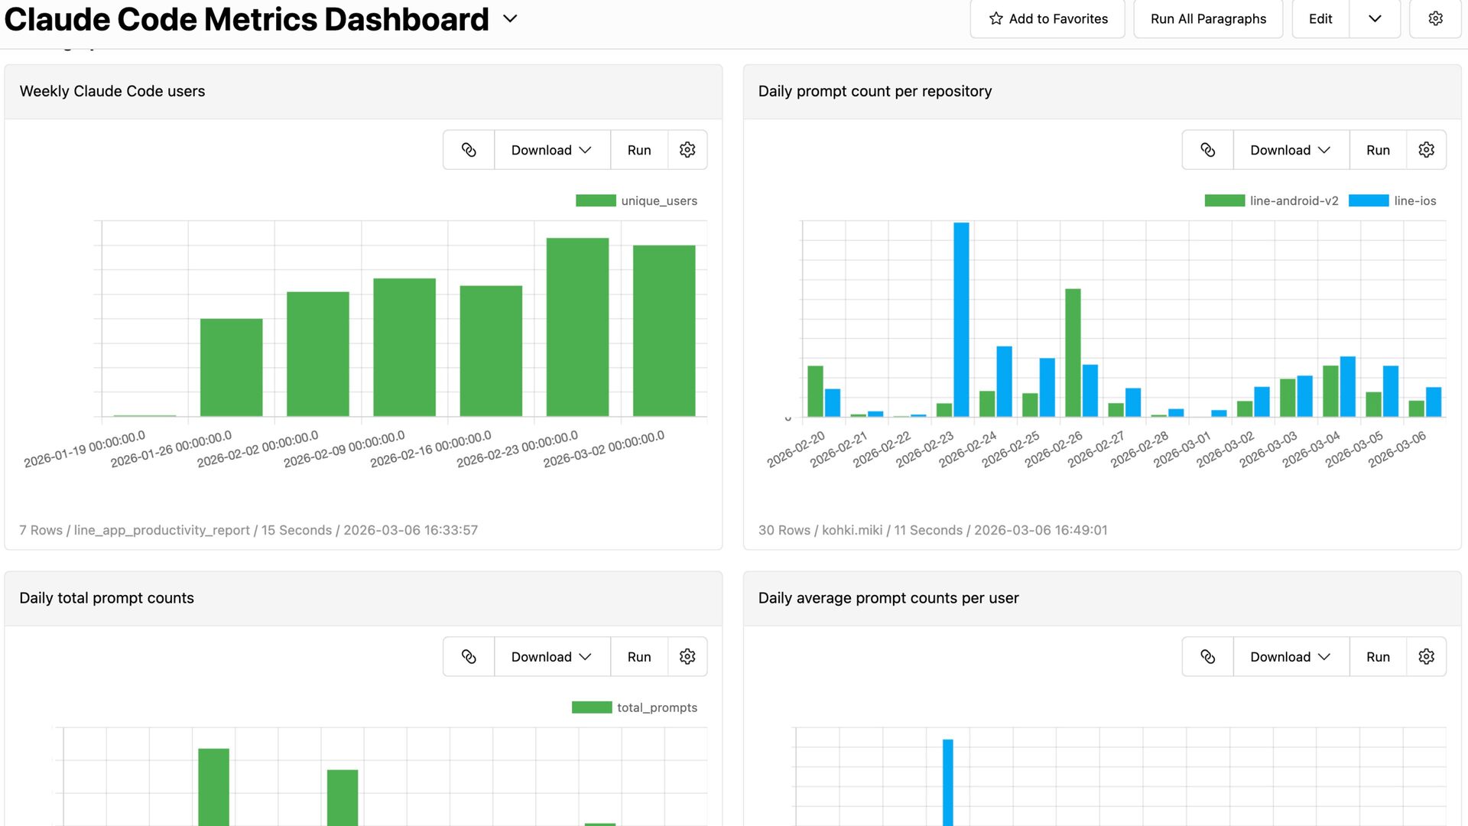Open Download dropdown in Daily total prompt counts
1468x826 pixels.
[551, 657]
